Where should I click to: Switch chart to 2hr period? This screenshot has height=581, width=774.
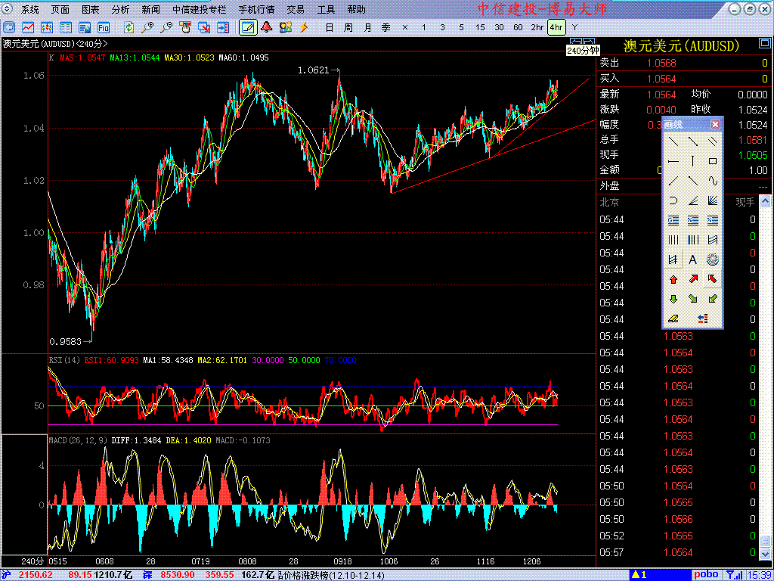tap(537, 27)
